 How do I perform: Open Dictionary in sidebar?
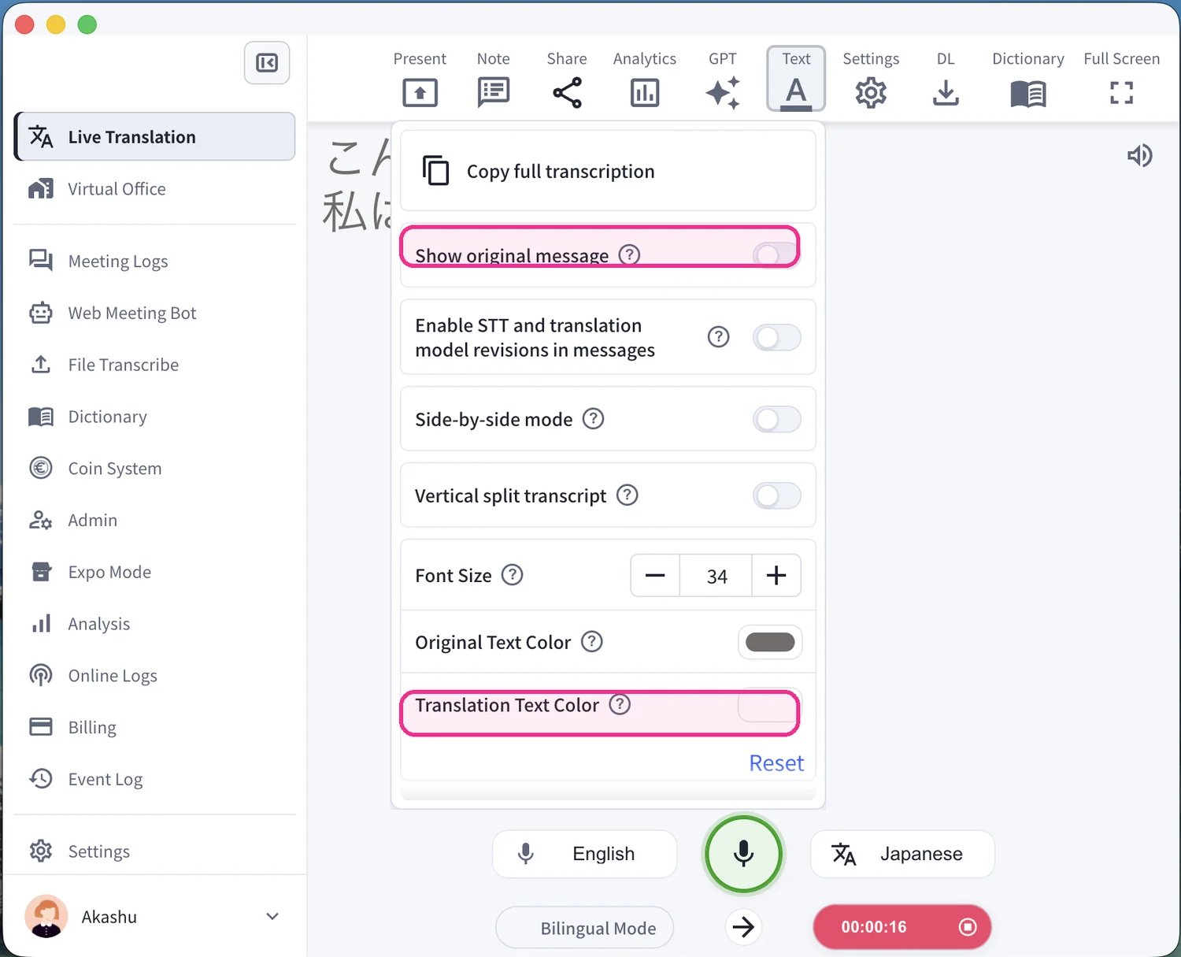pyautogui.click(x=155, y=417)
